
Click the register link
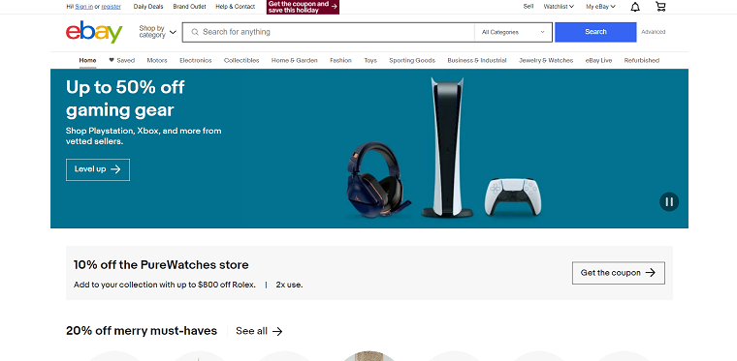point(111,7)
